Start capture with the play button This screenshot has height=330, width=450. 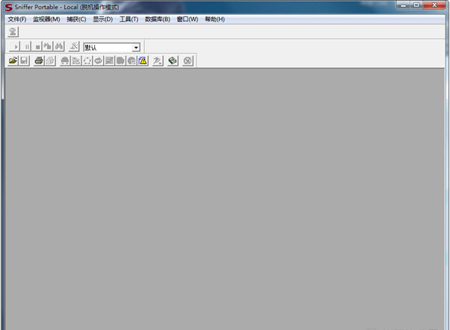14,46
